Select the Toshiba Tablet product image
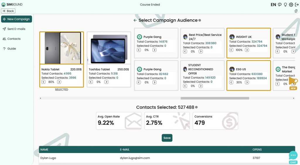Screen dimensions: 300x165 click(x=109, y=48)
